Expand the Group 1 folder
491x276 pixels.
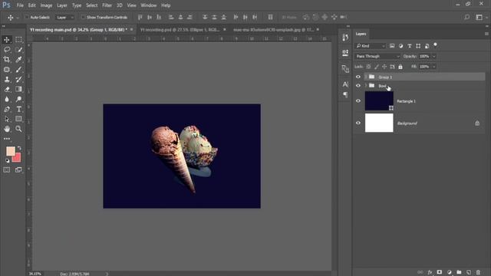coord(365,77)
